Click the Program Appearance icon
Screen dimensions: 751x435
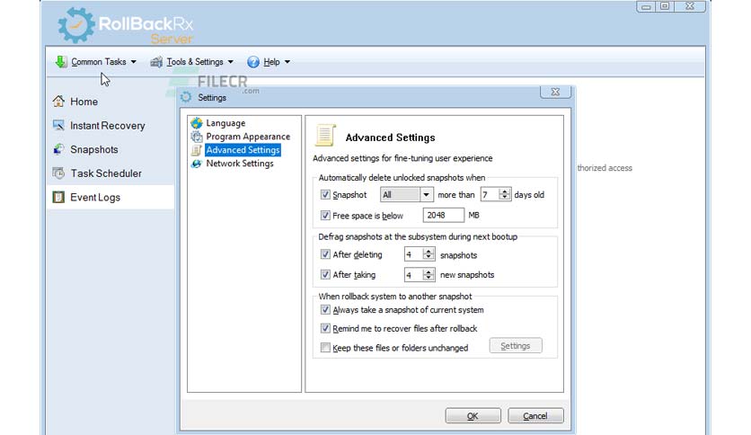pyautogui.click(x=197, y=137)
